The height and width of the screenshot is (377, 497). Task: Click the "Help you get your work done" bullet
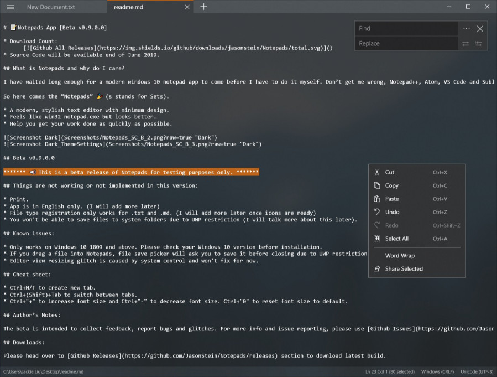(x=88, y=124)
